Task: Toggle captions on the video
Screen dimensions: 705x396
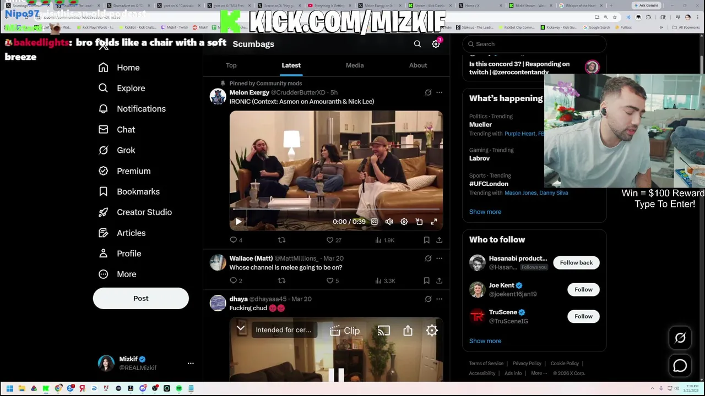Action: point(374,222)
